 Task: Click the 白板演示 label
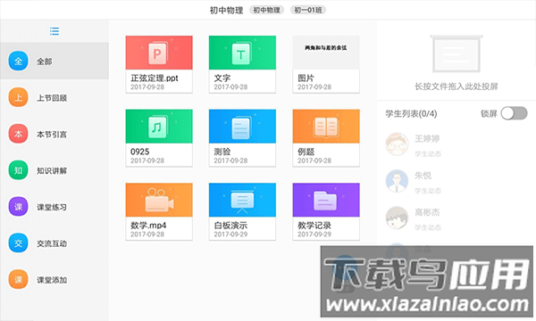click(x=230, y=226)
